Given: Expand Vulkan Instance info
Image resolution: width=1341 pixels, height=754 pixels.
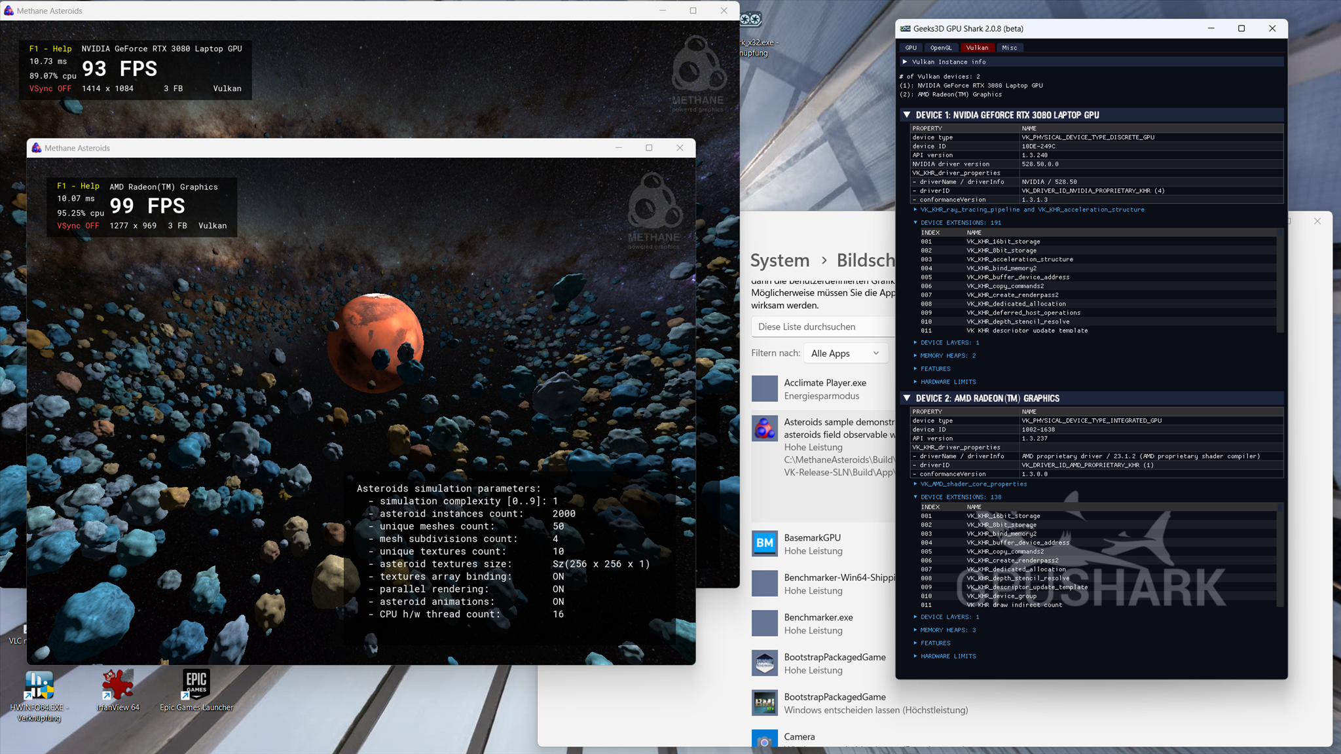Looking at the screenshot, I should [905, 62].
